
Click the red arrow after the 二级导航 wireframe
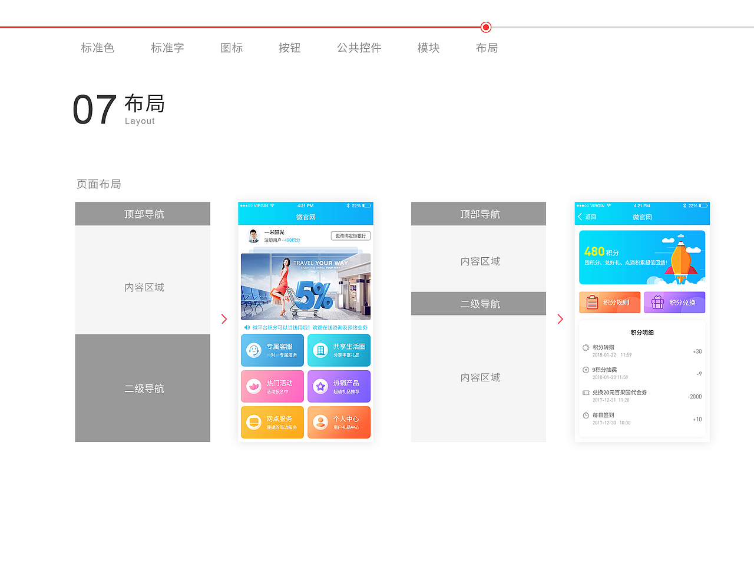pyautogui.click(x=560, y=319)
